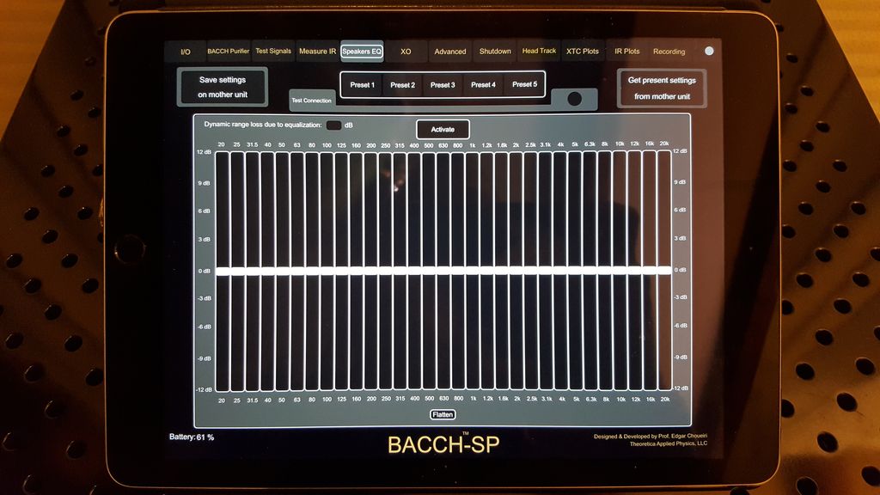Adjust the 125 Hz EQ slider
The image size is (880, 495).
[x=341, y=271]
